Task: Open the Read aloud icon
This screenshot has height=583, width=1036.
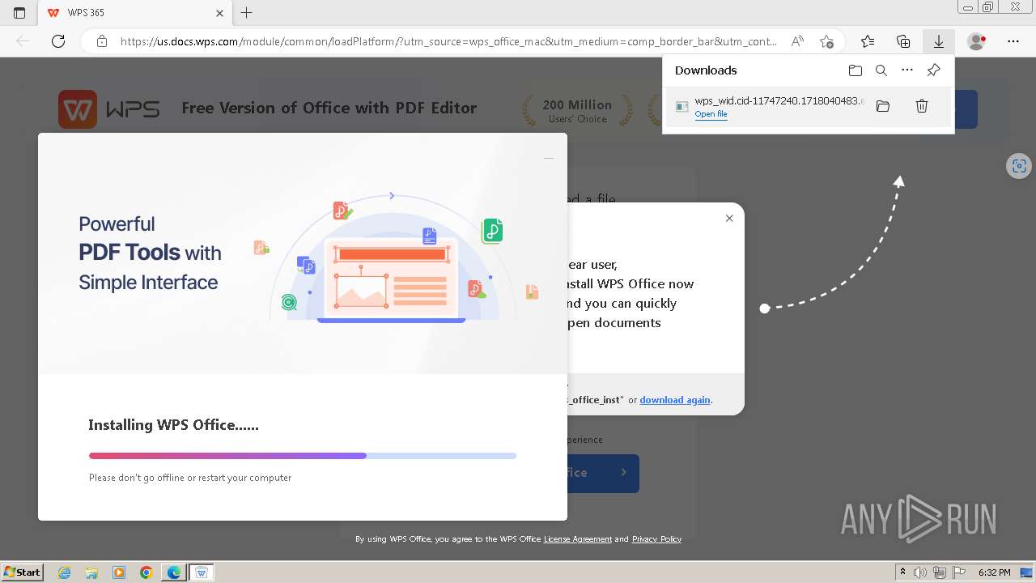Action: click(x=797, y=41)
